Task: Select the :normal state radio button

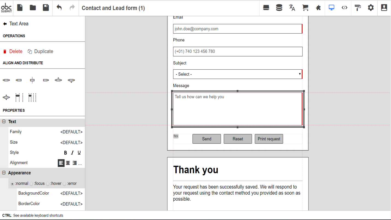Action: point(12,184)
